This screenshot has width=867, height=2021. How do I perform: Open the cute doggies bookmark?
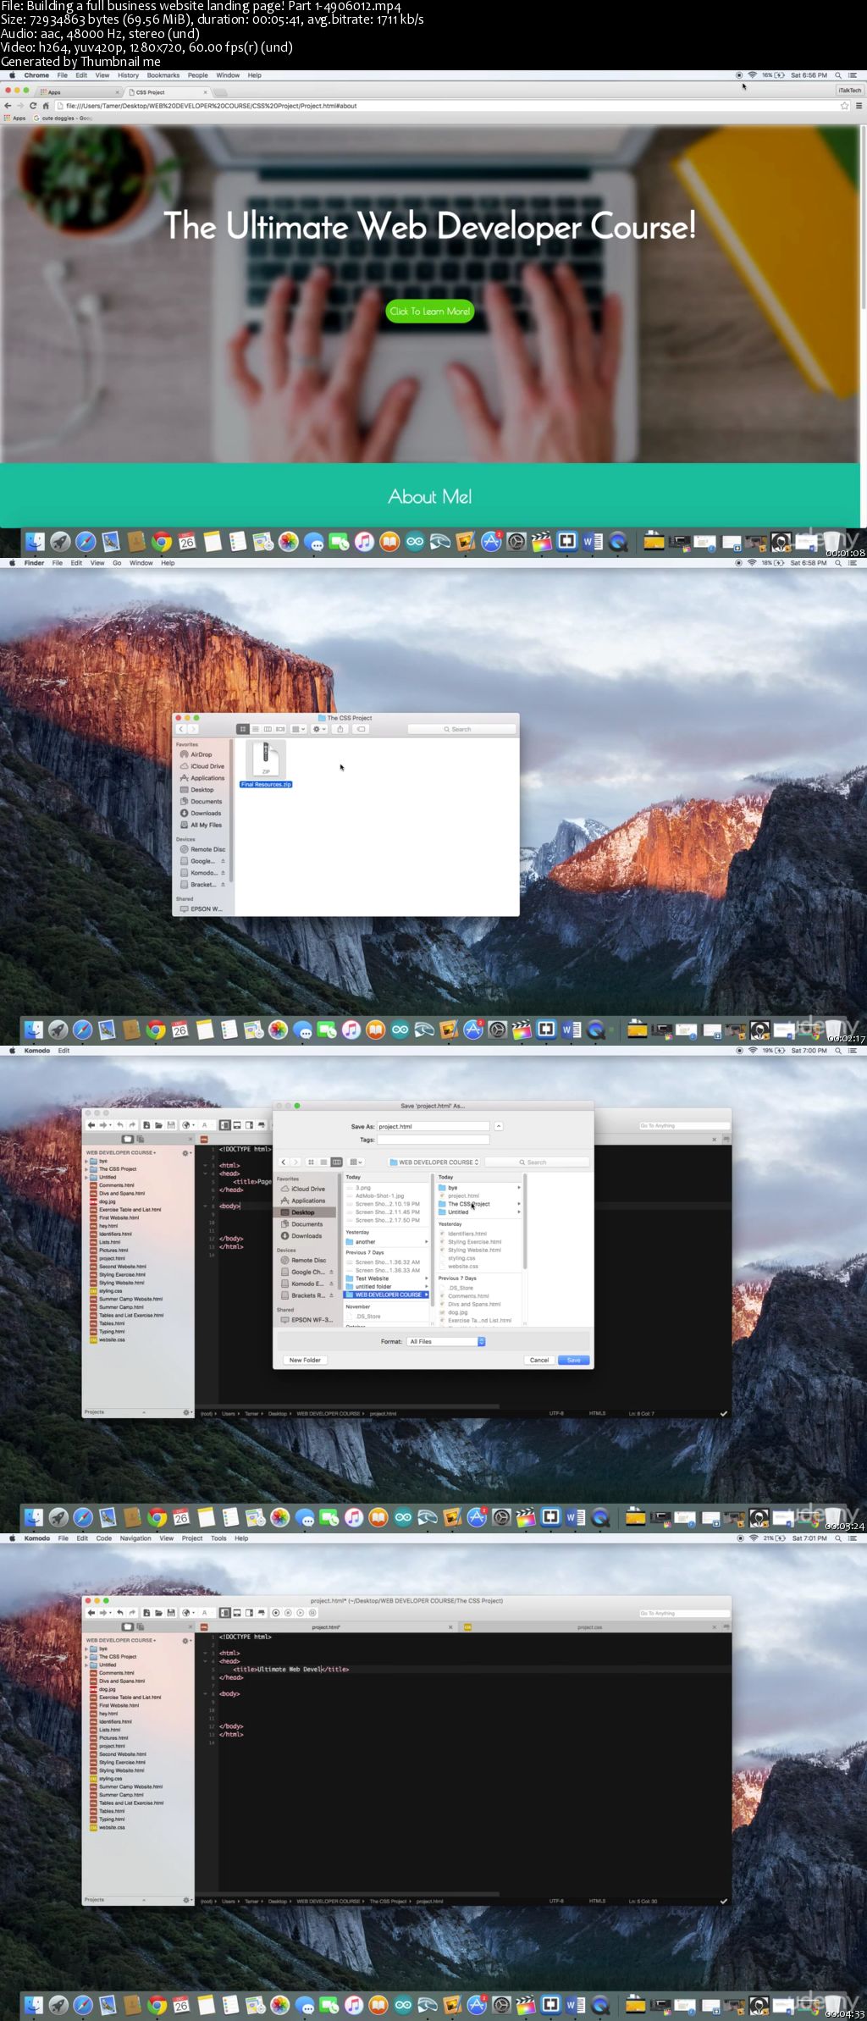(x=63, y=119)
